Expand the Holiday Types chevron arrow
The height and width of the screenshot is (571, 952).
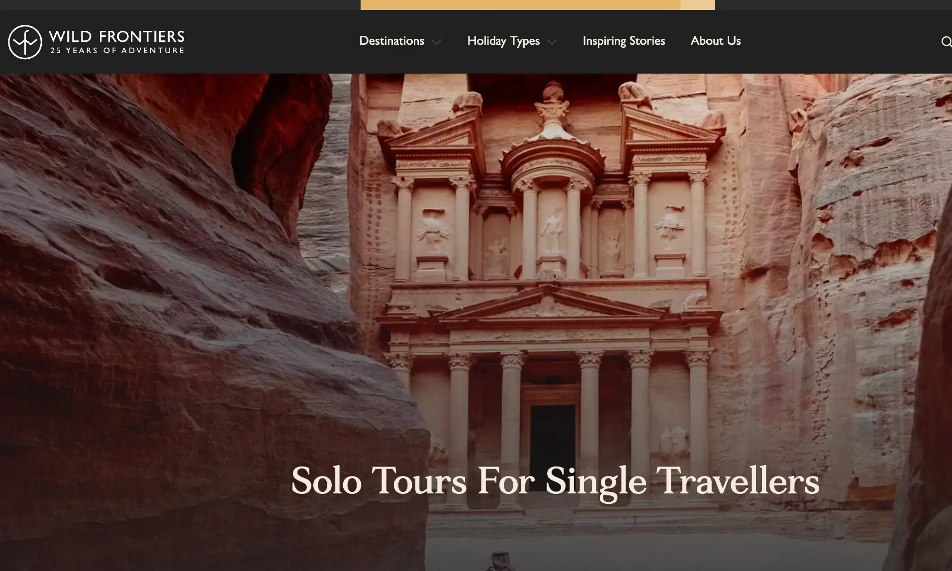(x=552, y=42)
